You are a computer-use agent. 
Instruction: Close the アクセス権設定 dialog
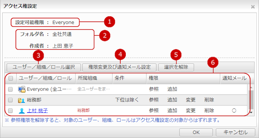(253, 7)
